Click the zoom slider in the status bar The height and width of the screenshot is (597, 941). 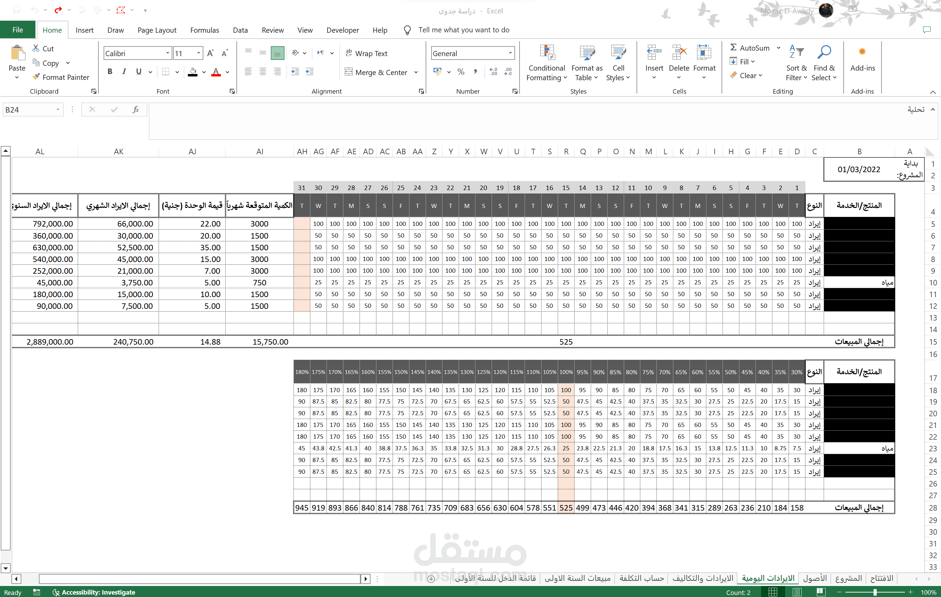pyautogui.click(x=875, y=592)
